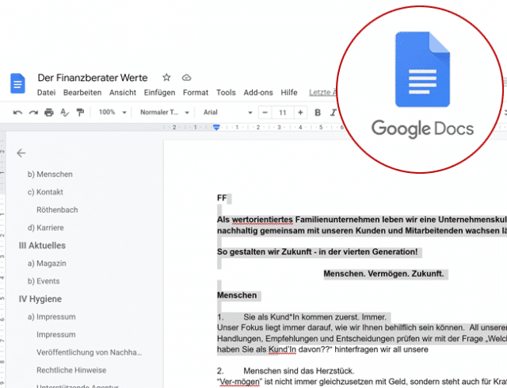Screen dimensions: 507x388
Task: Open the Google Docs home icon
Action: click(x=17, y=83)
